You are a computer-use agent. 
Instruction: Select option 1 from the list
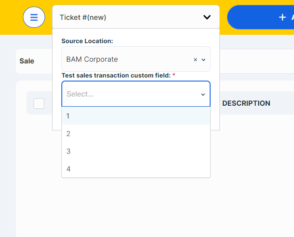point(136,116)
